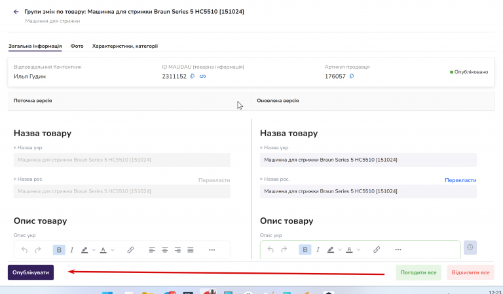
Task: Expand text color dropdown in updated version editor
Action: [x=358, y=249]
